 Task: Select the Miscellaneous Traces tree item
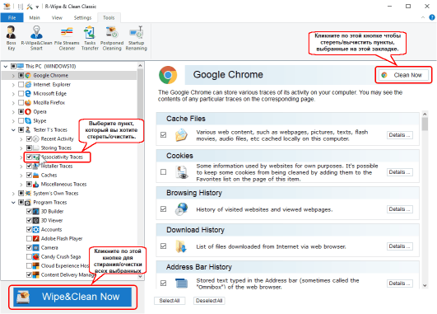tap(63, 185)
